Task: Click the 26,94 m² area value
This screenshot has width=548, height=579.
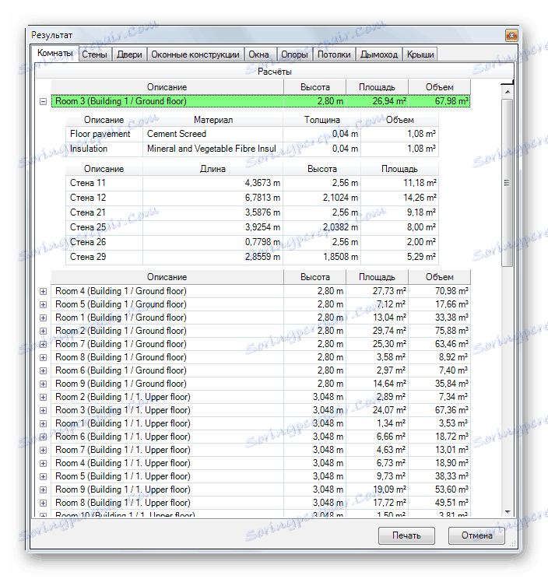Action: point(389,101)
